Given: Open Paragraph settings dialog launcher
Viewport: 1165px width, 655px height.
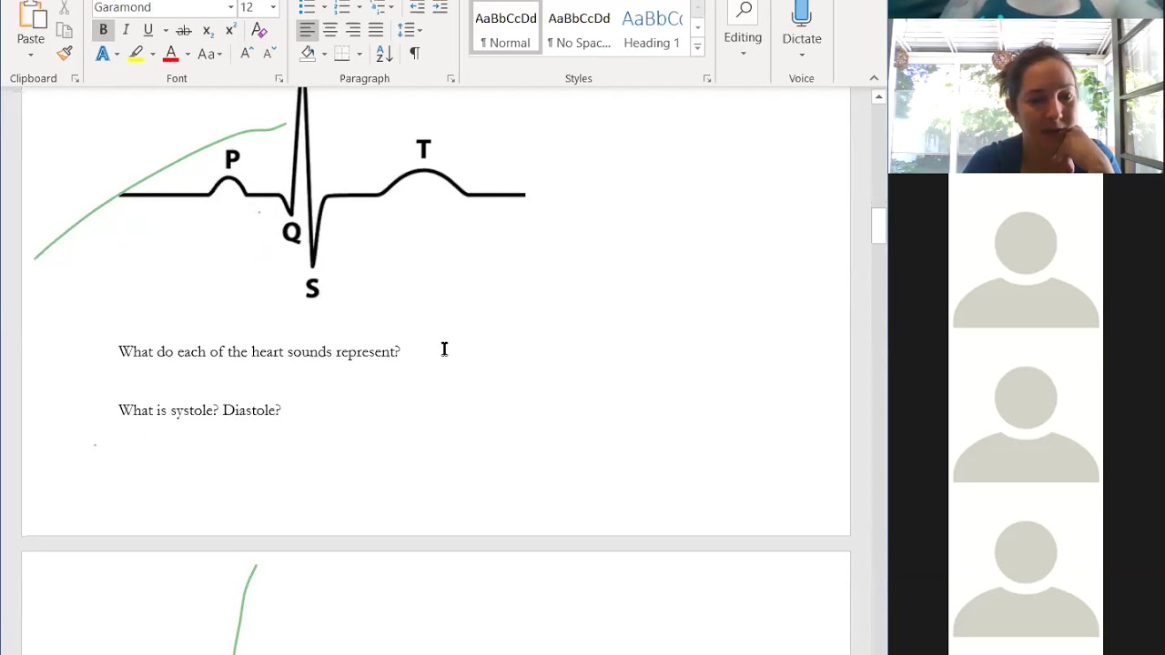Looking at the screenshot, I should pos(451,79).
